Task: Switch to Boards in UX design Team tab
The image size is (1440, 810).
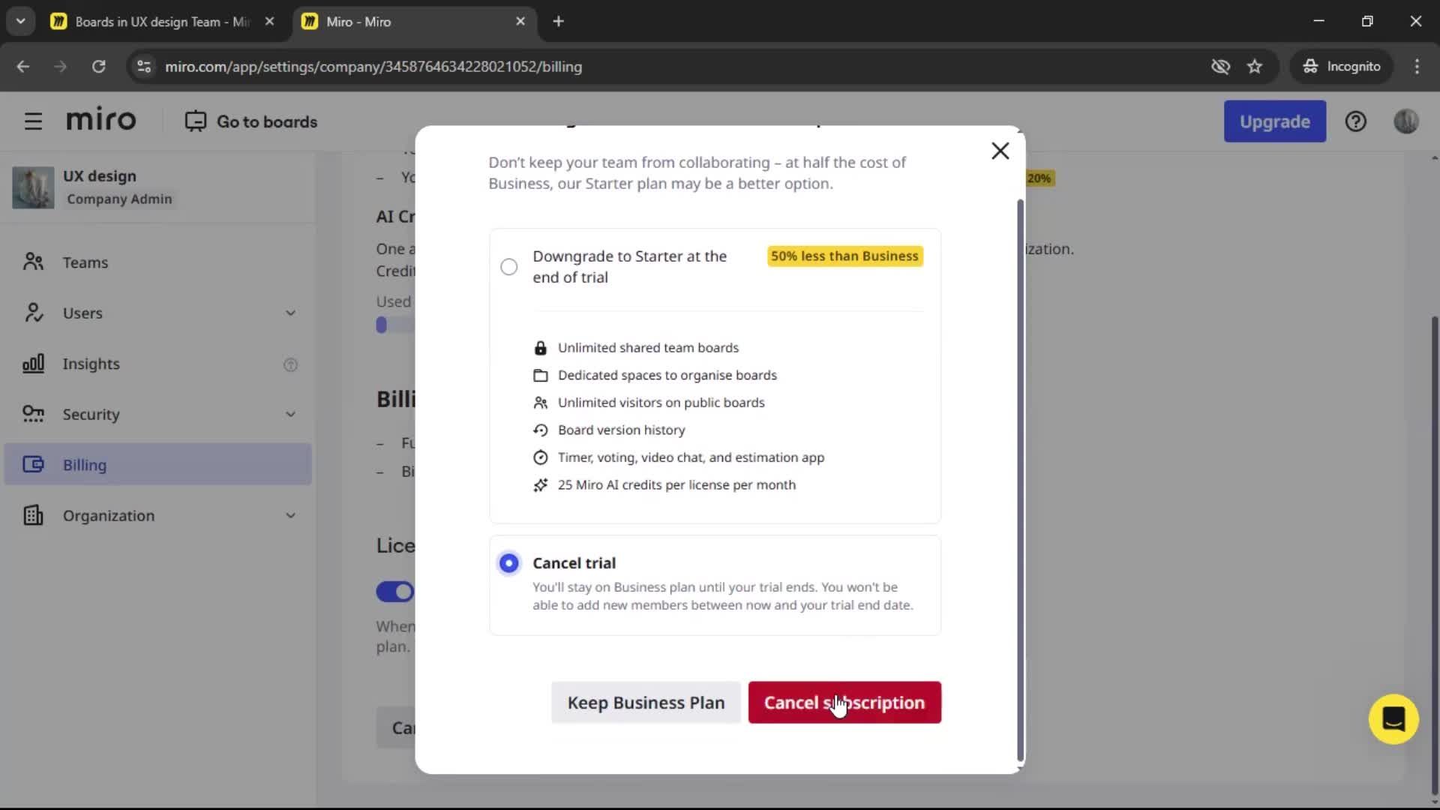Action: pos(163,22)
